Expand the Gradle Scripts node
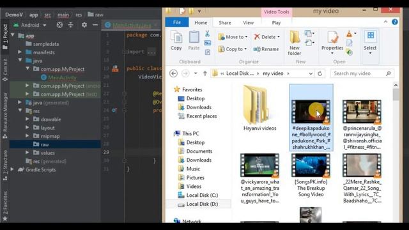 coord(12,169)
